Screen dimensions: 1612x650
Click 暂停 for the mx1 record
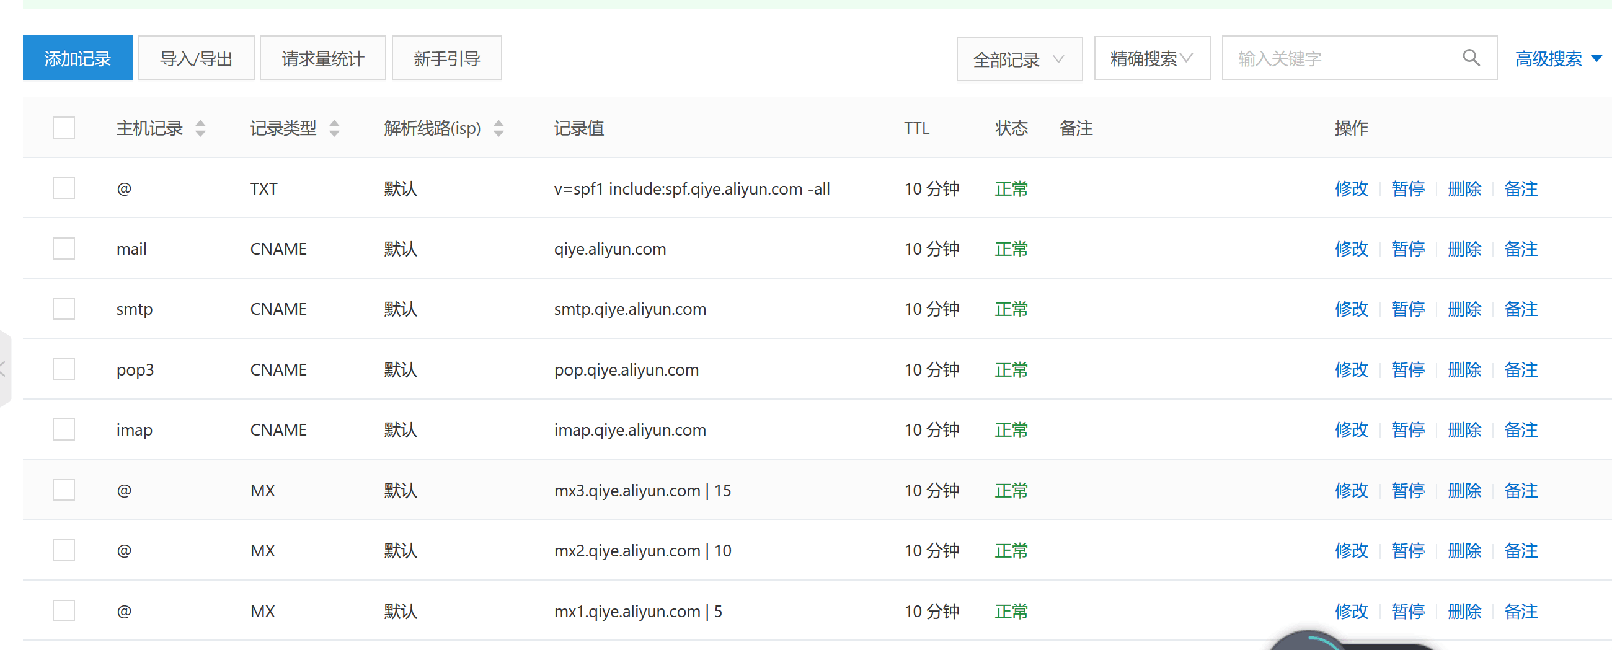pyautogui.click(x=1408, y=610)
